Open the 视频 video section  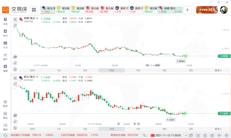coord(5,68)
